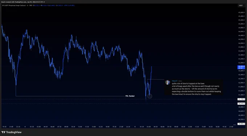Image resolution: width=247 pixels, height=136 pixels.
Task: Click the 63,000.0 price axis label
Action: tap(241, 63)
